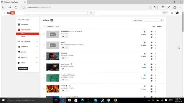
Task: Open File Explorer from the taskbar
Action: 69,100
